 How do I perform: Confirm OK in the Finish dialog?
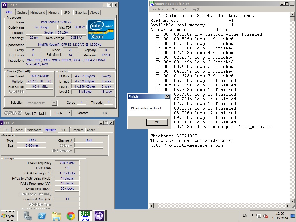coord(157,122)
